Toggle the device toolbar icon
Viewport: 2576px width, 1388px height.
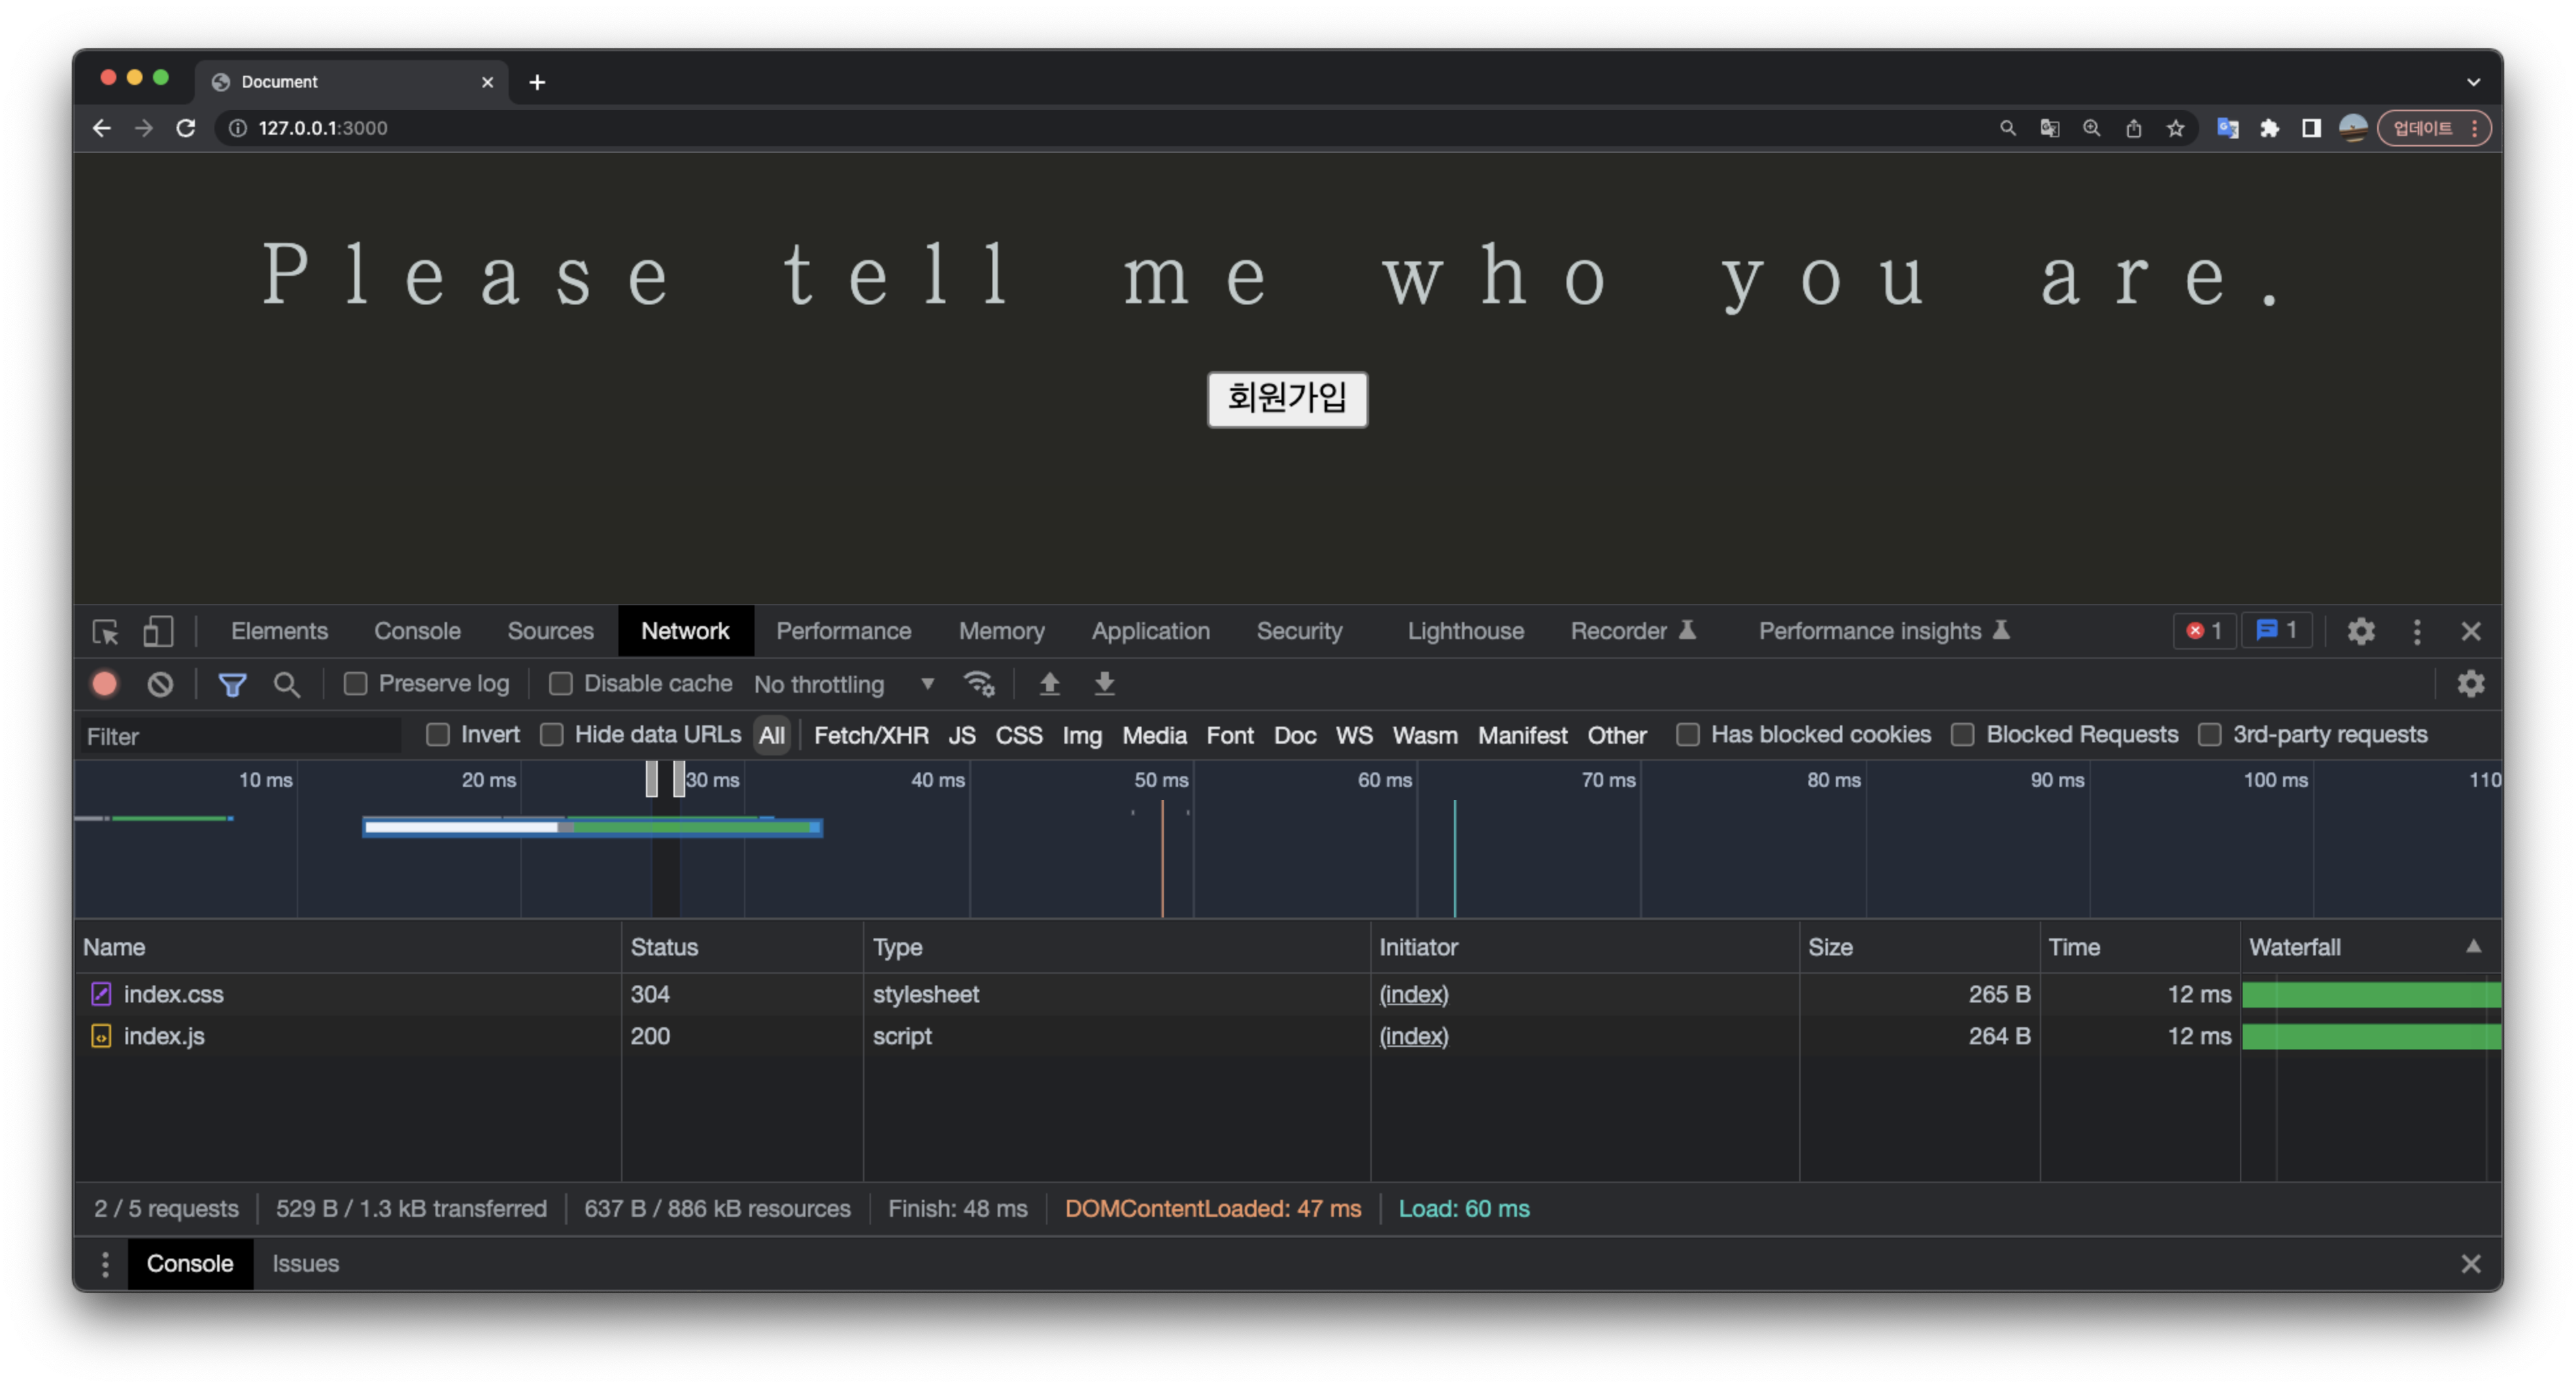[158, 631]
